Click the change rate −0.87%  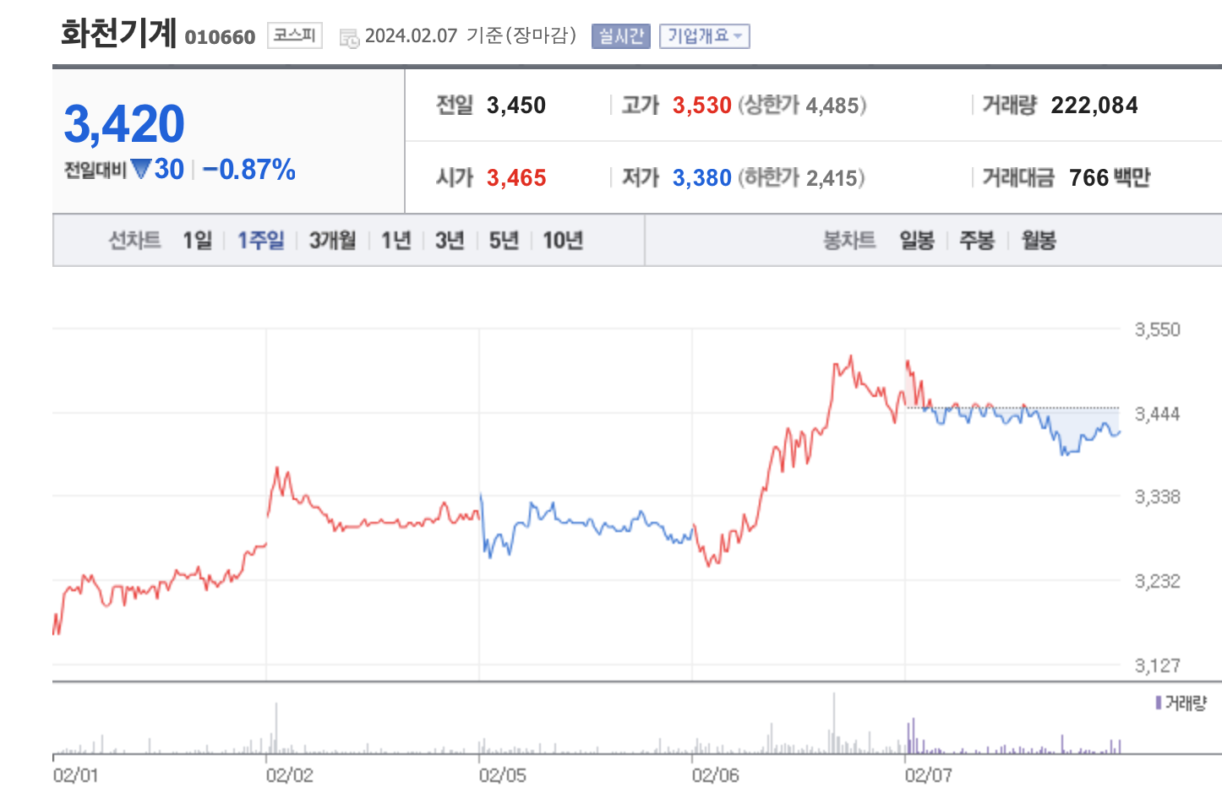(x=249, y=170)
